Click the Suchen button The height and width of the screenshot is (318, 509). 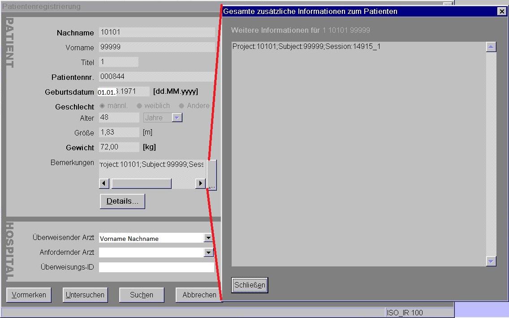(142, 295)
